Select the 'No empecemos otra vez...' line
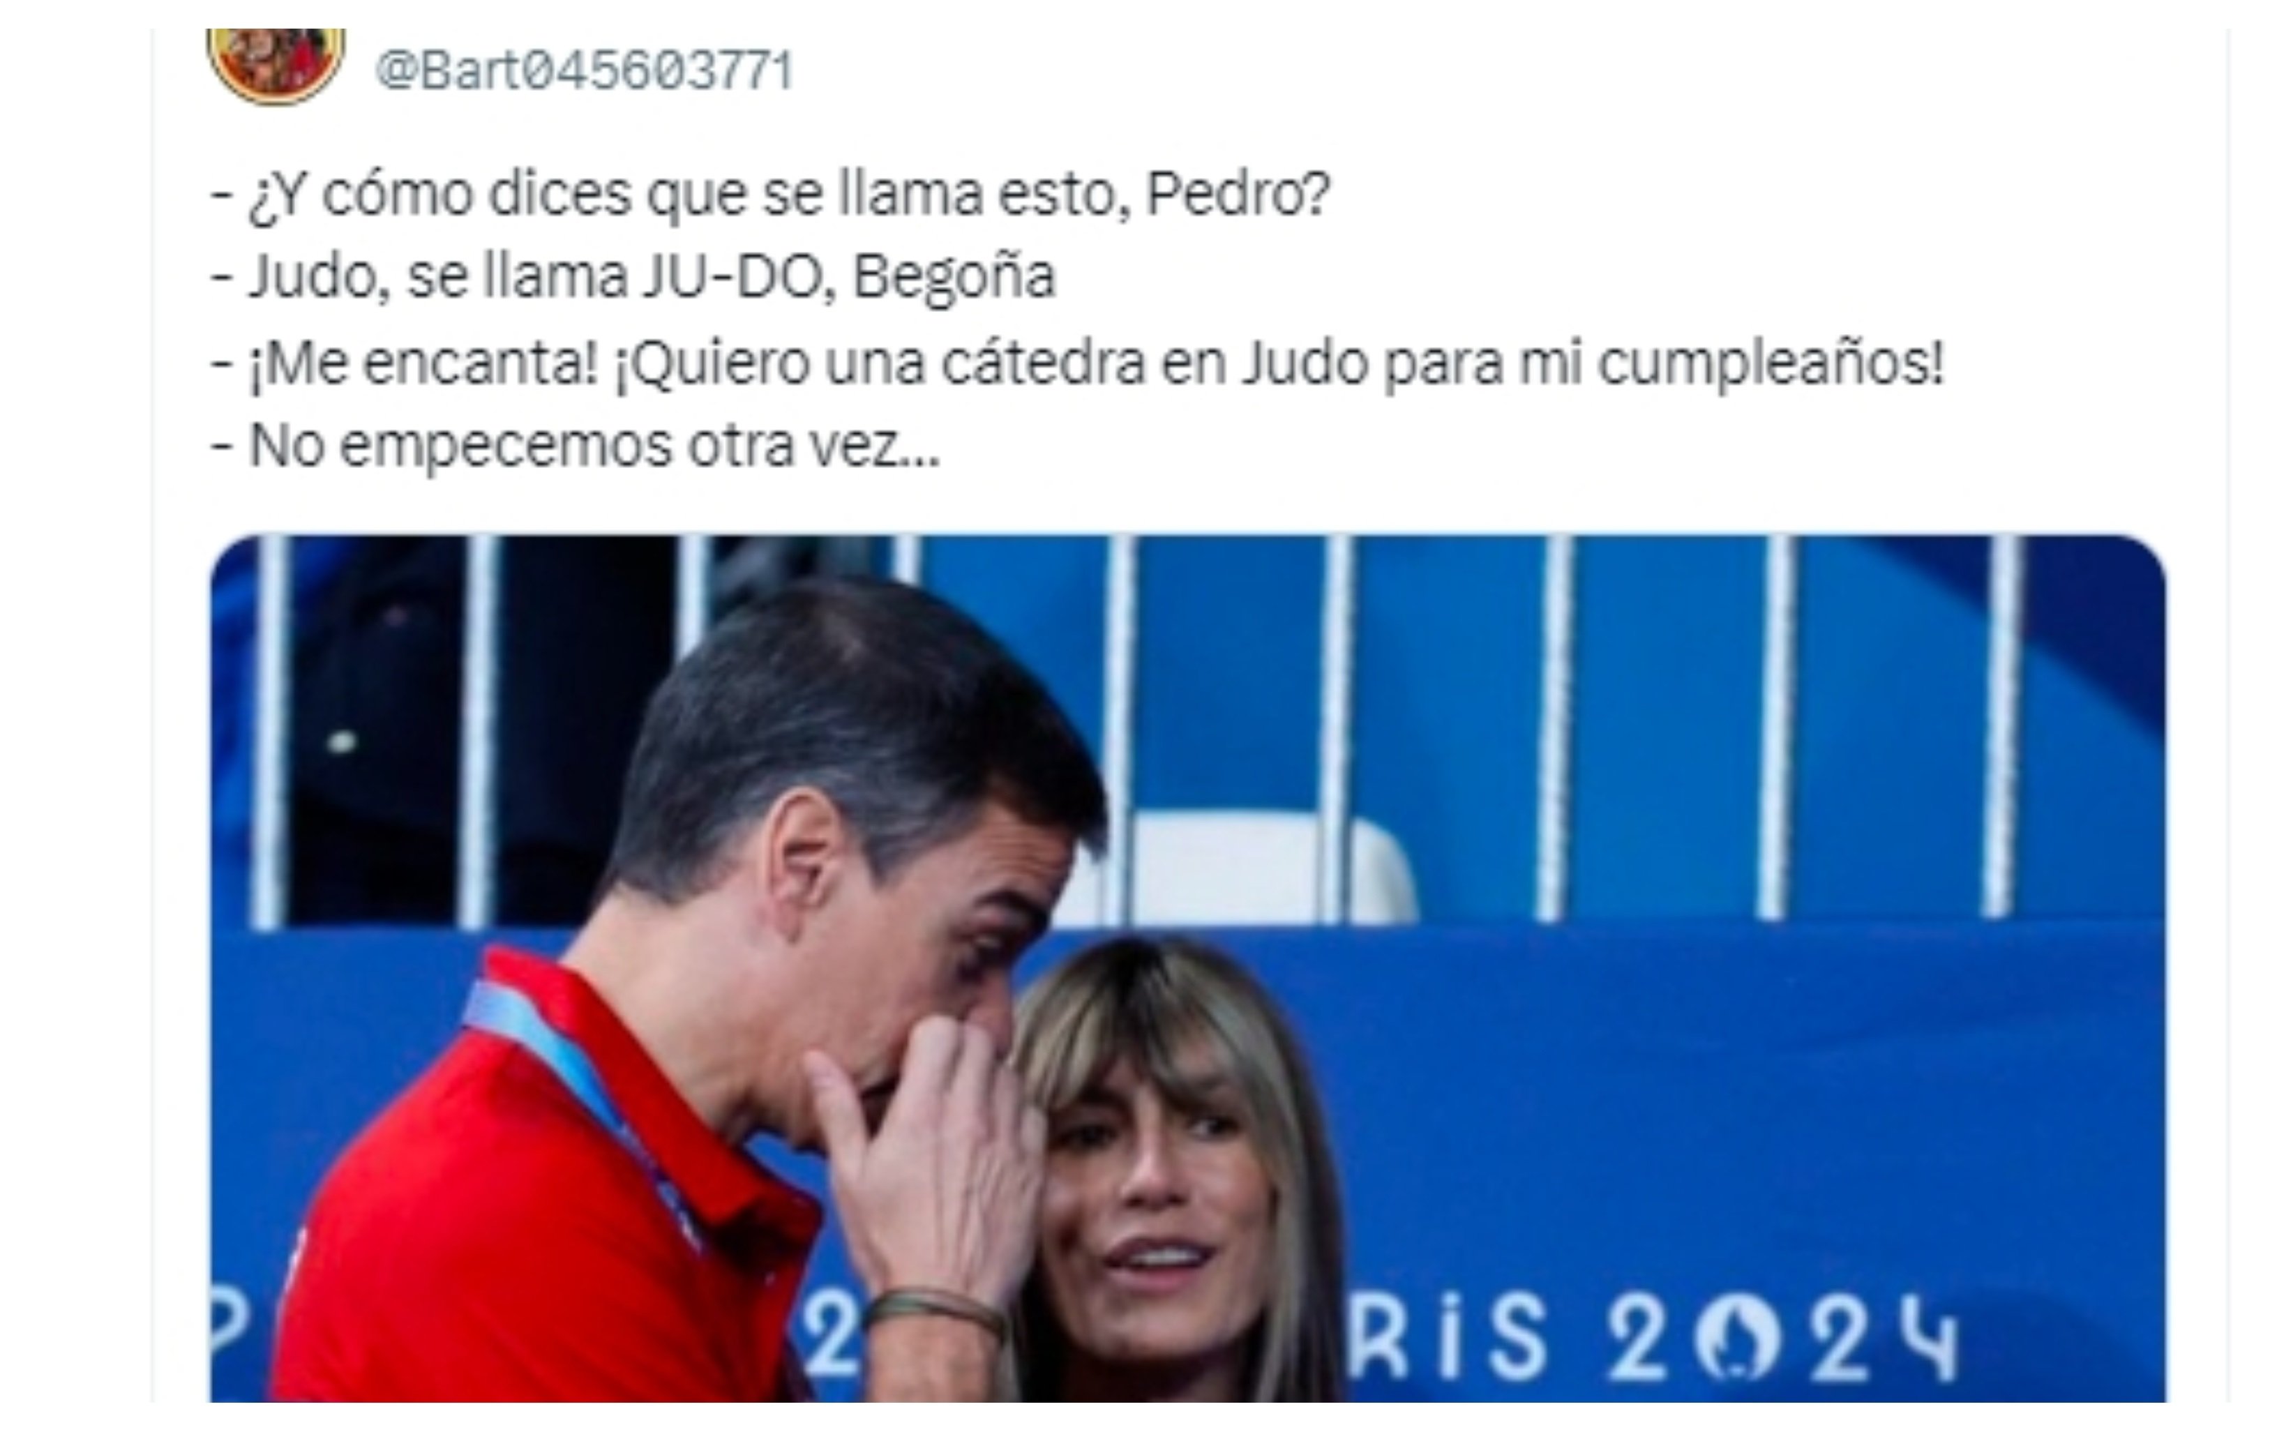Image resolution: width=2277 pixels, height=1432 pixels. point(575,446)
